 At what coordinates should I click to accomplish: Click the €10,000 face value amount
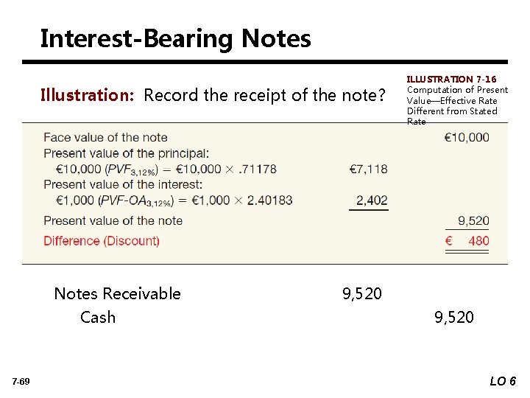467,137
